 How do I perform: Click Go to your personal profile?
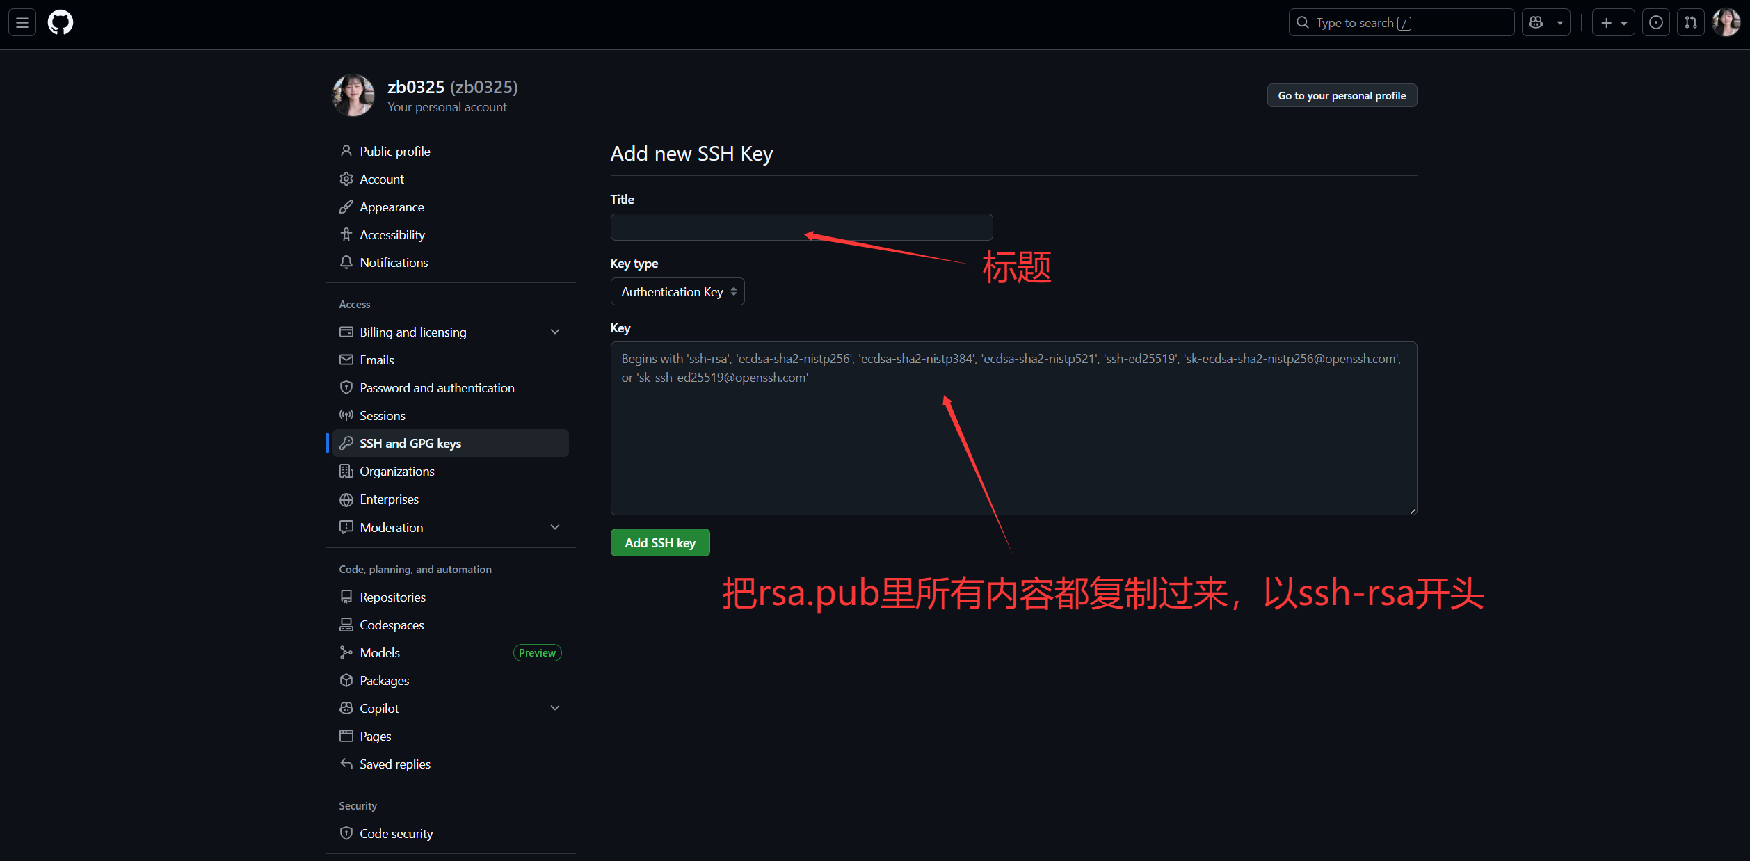(x=1341, y=95)
